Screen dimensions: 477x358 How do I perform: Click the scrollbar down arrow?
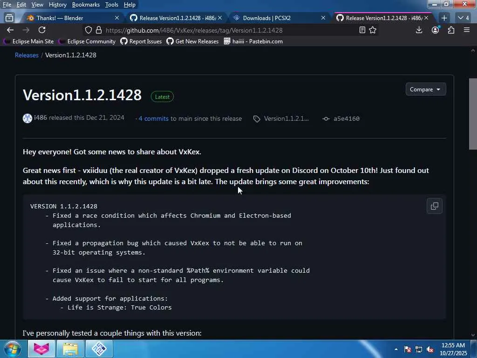(473, 335)
